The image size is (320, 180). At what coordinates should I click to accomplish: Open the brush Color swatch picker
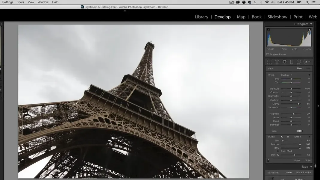click(x=299, y=131)
